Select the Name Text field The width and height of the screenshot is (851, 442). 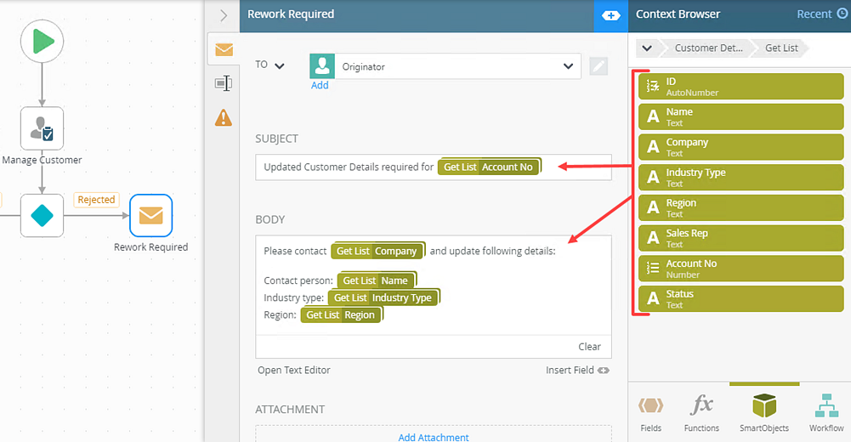(740, 117)
